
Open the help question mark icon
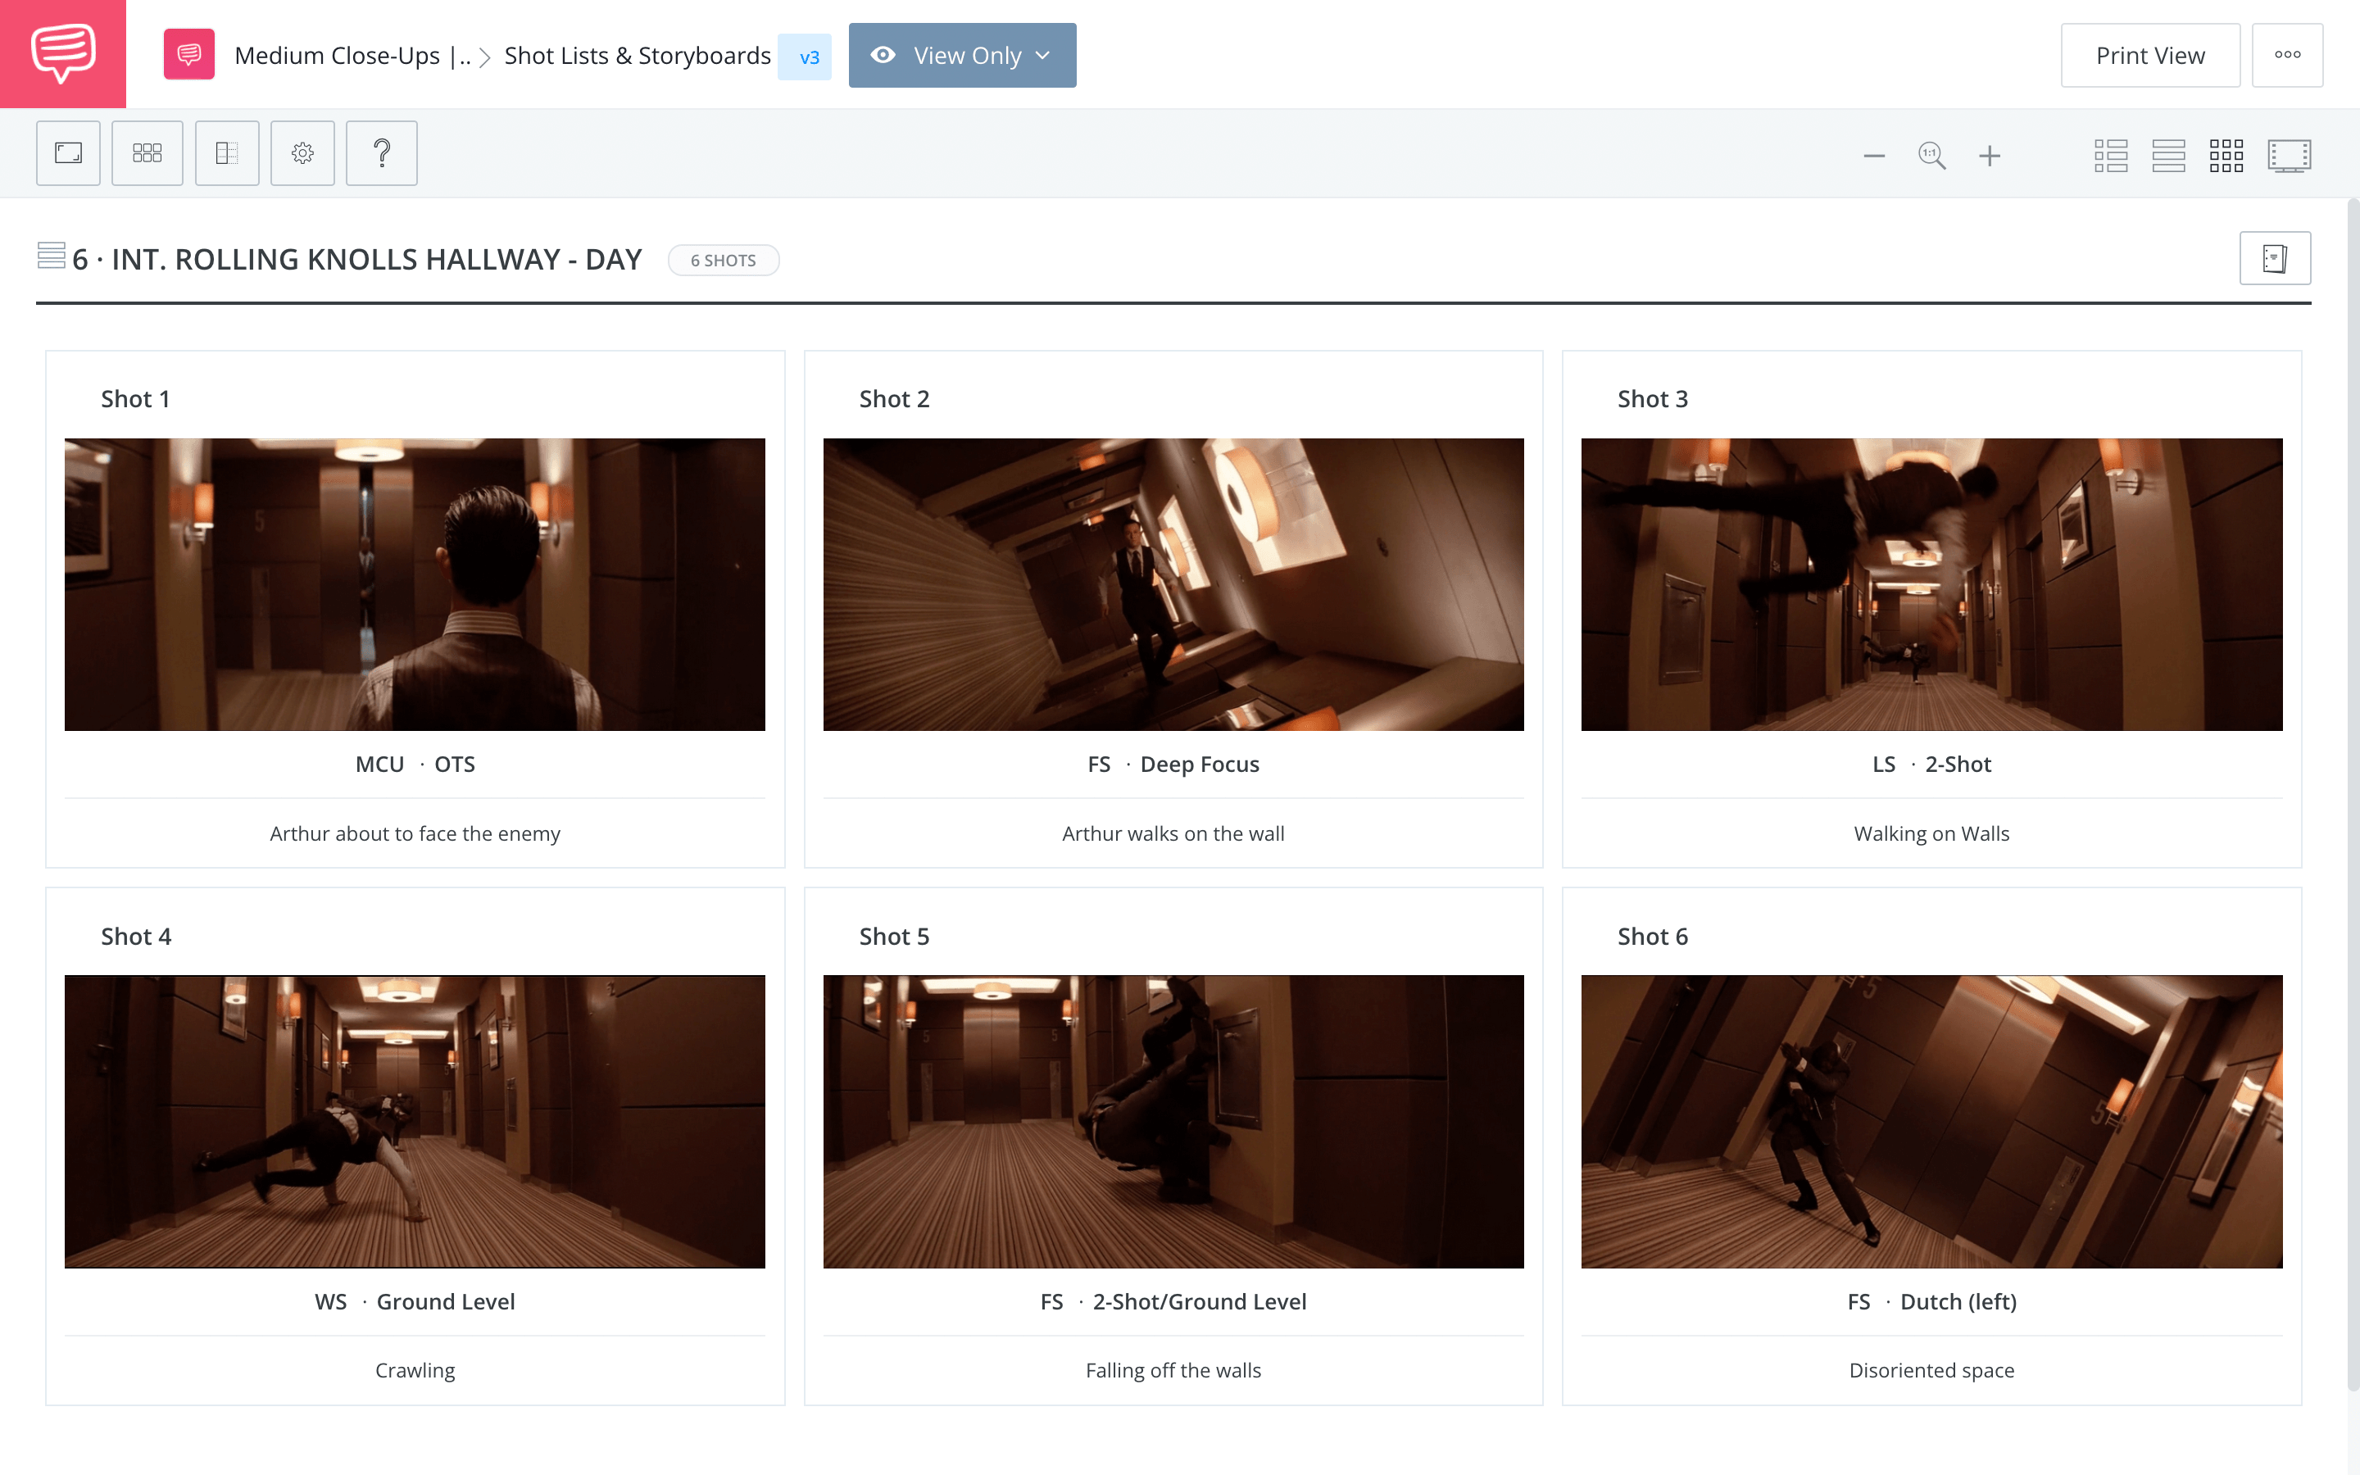[383, 153]
